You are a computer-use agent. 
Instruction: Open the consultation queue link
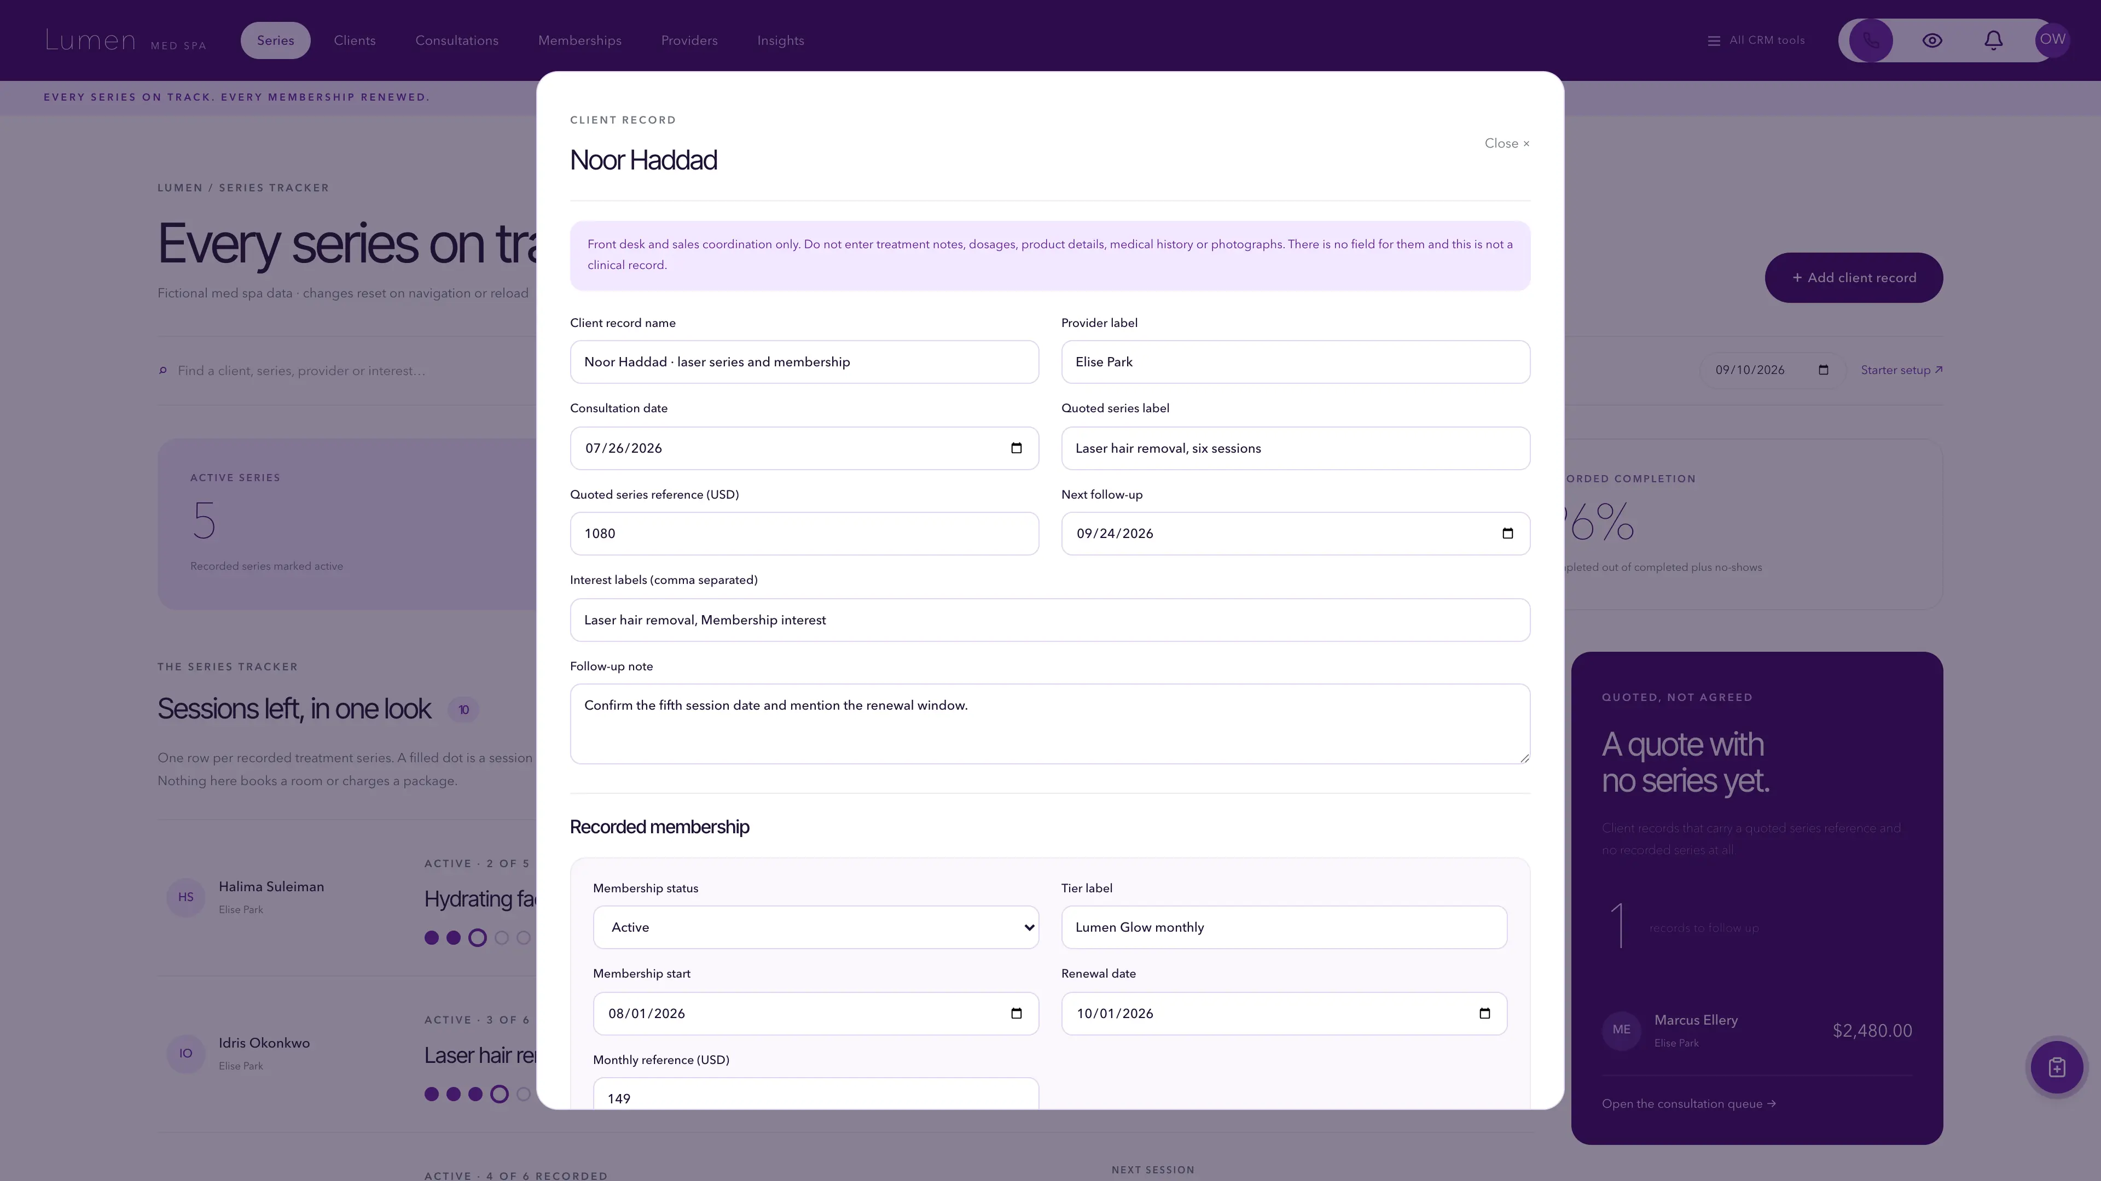[1688, 1103]
